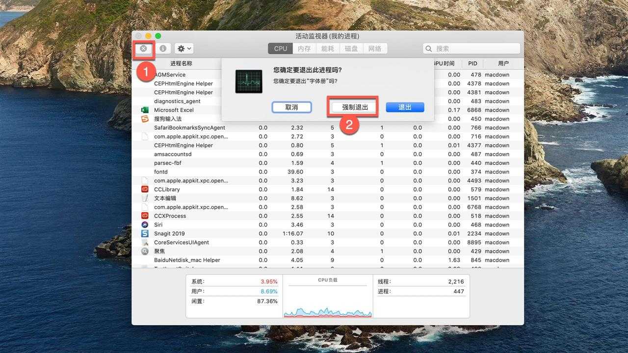Click PID 8895 in the list
Screen dimensions: 628x353
474,242
